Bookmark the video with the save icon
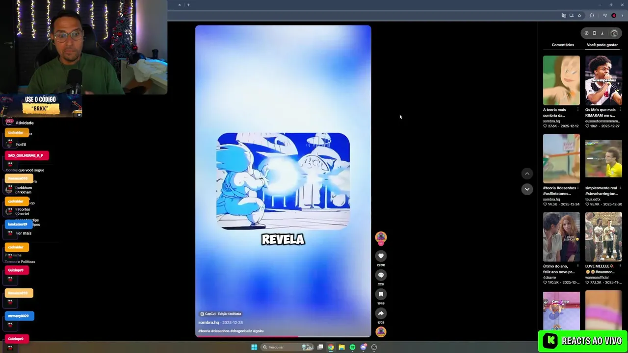This screenshot has height=353, width=628. [x=381, y=294]
